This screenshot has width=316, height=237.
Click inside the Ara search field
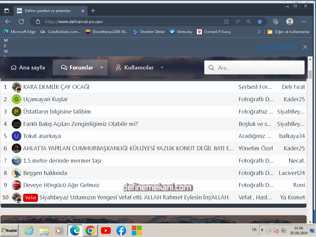pos(254,67)
